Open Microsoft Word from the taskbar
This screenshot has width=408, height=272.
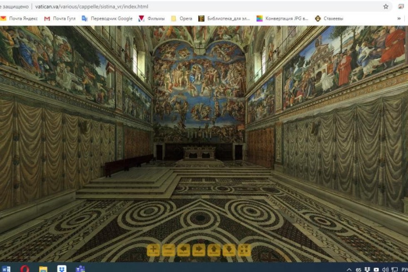click(6, 269)
